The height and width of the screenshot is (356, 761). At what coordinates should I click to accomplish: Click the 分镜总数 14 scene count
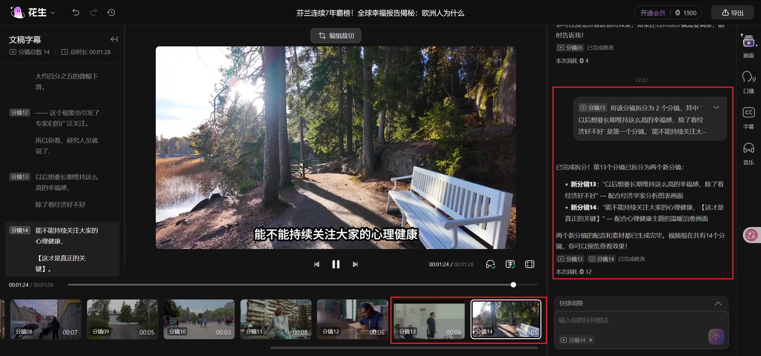pos(30,52)
